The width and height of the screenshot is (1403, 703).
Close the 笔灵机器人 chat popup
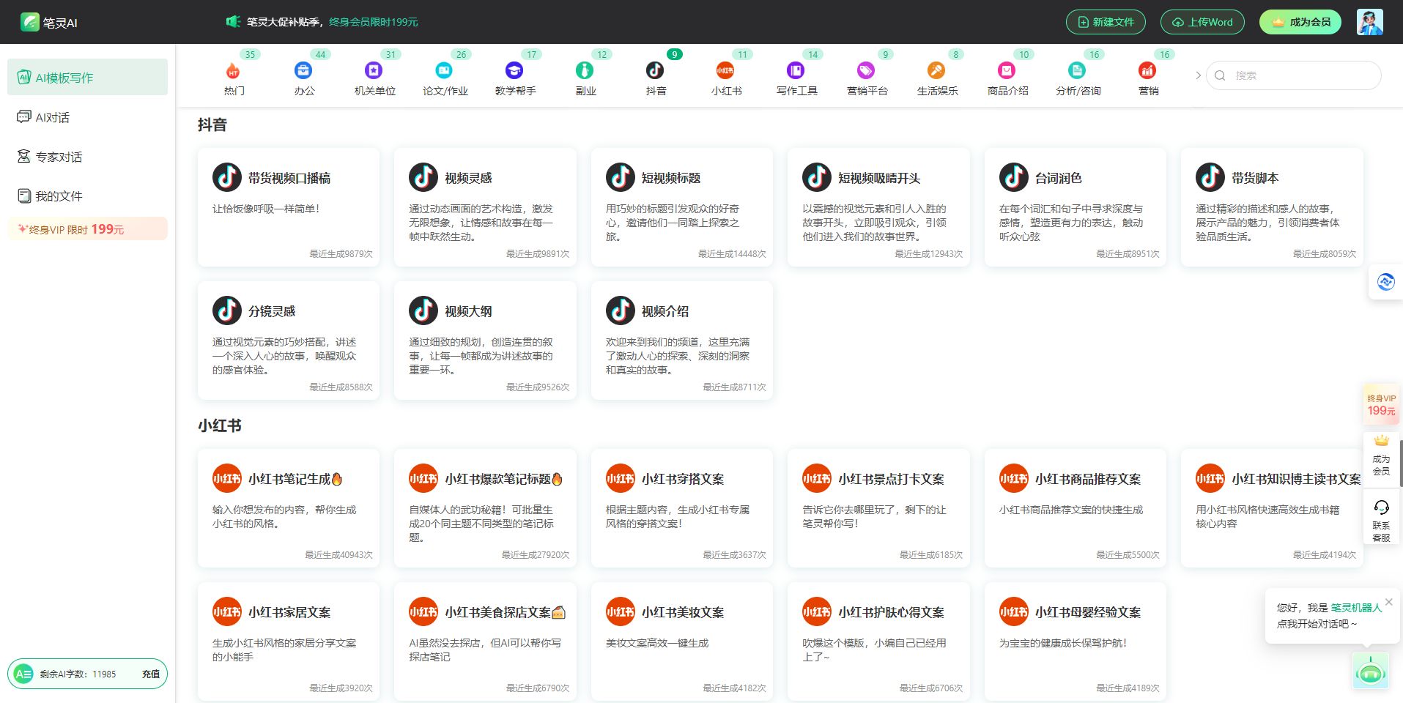click(x=1388, y=602)
